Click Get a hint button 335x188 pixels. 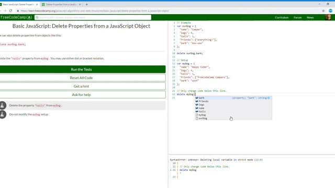click(83, 86)
